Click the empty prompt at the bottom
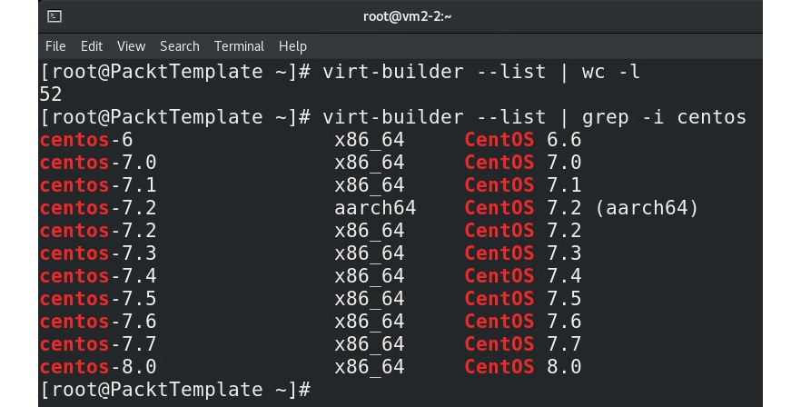801x407 pixels. coord(175,389)
